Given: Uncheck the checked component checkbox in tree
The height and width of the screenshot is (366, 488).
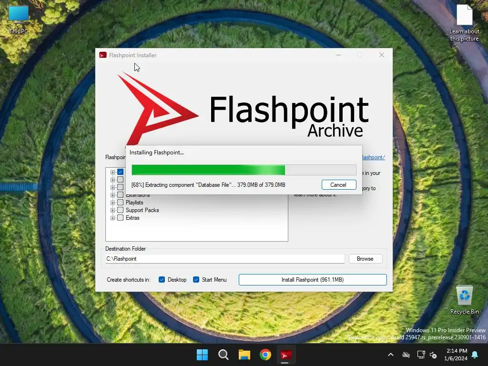Looking at the screenshot, I should tap(121, 172).
